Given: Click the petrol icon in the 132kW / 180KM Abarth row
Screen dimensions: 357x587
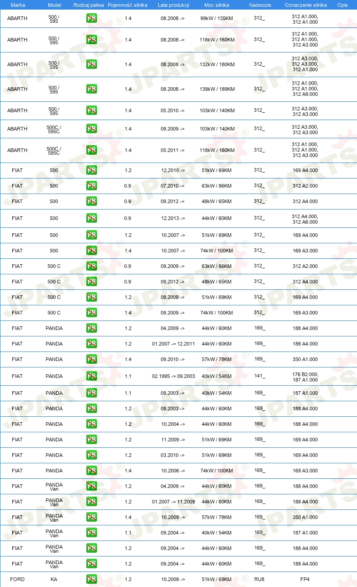Looking at the screenshot, I should [91, 64].
